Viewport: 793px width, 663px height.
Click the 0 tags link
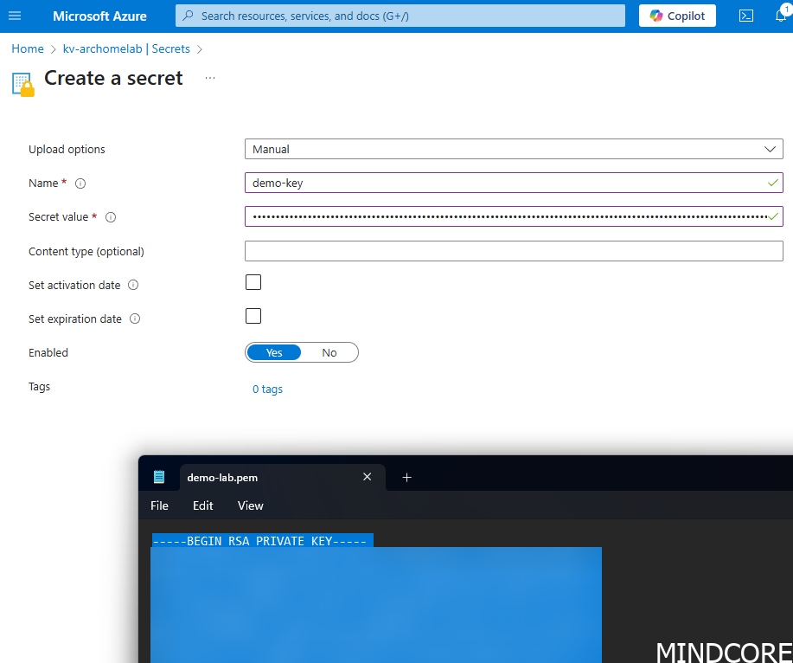pyautogui.click(x=267, y=389)
